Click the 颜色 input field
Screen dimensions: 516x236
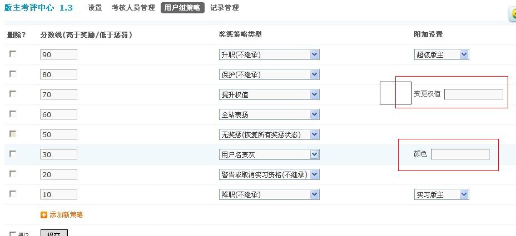pyautogui.click(x=460, y=154)
